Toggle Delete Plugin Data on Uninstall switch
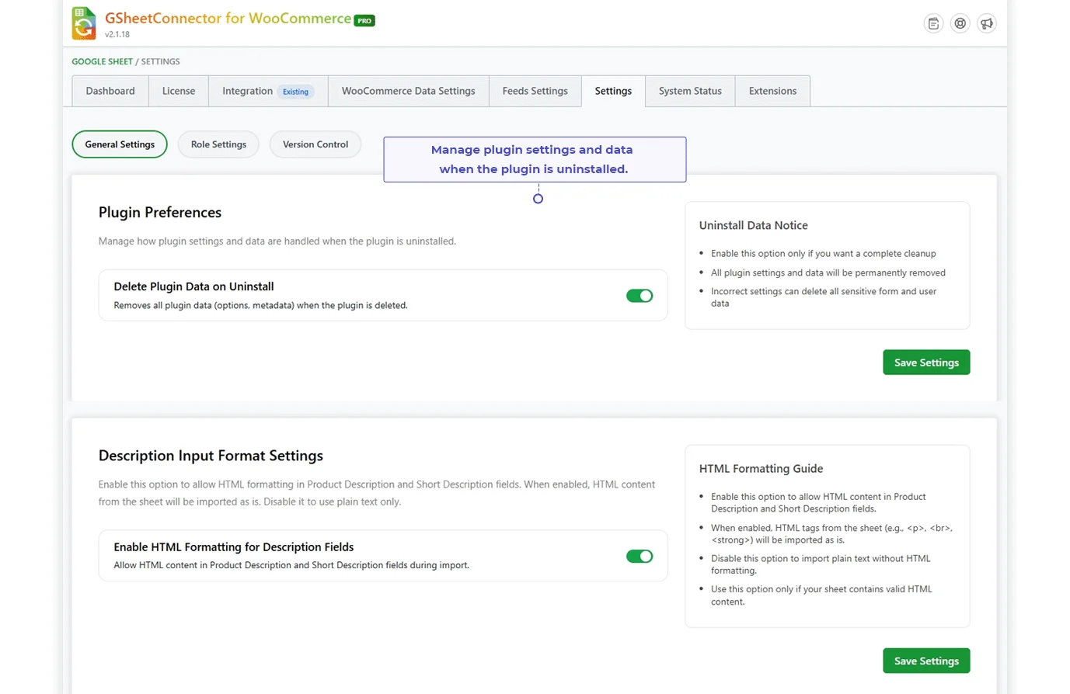 tap(640, 296)
